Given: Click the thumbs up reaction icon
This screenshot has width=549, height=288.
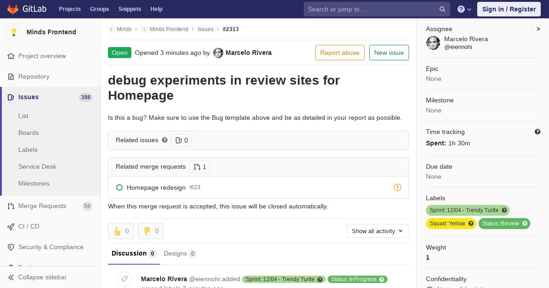Looking at the screenshot, I should 118,231.
